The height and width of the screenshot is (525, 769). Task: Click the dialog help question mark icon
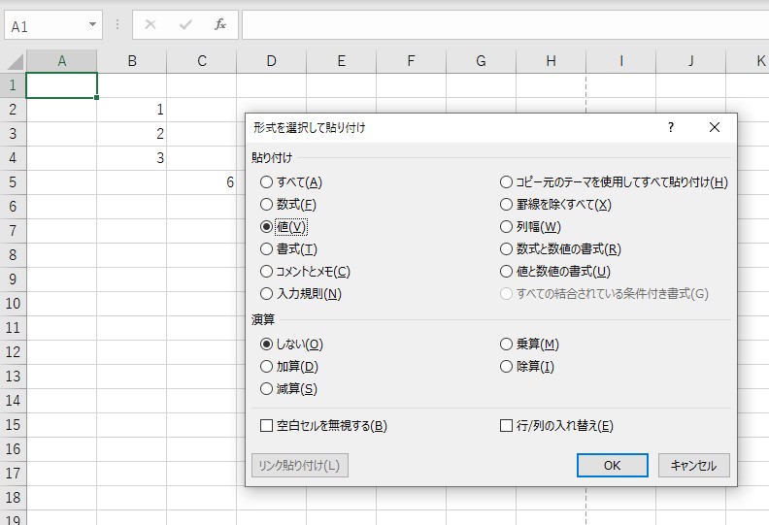coord(670,127)
